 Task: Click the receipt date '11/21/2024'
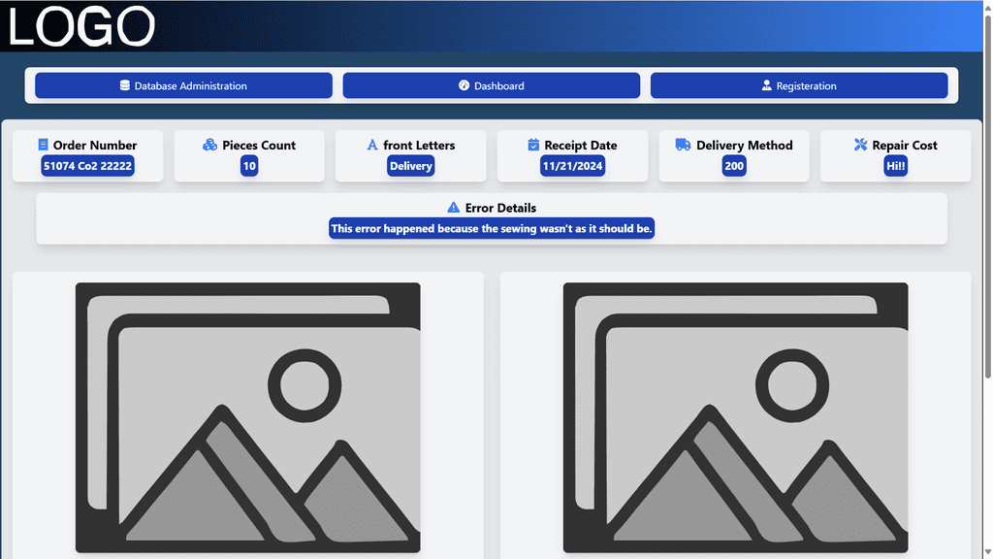(x=572, y=166)
